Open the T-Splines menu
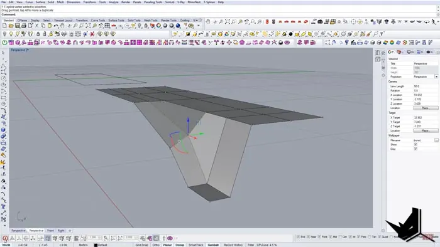 (x=209, y=2)
